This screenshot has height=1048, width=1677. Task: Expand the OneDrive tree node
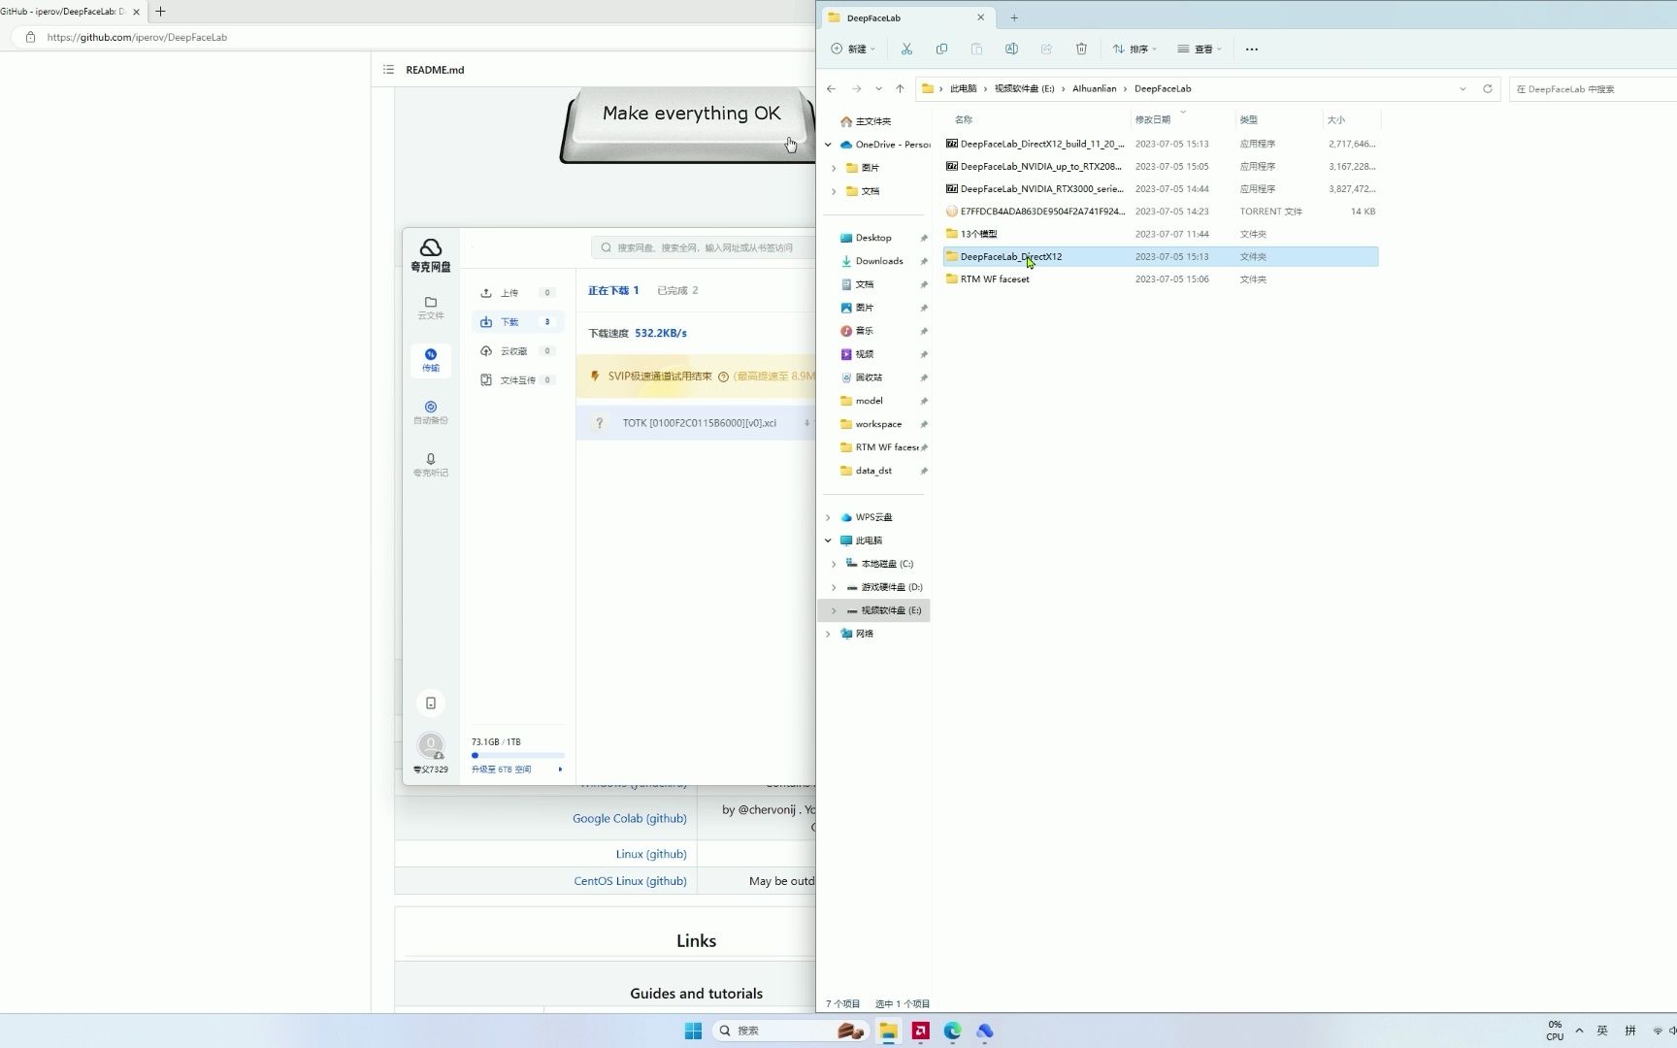point(828,145)
